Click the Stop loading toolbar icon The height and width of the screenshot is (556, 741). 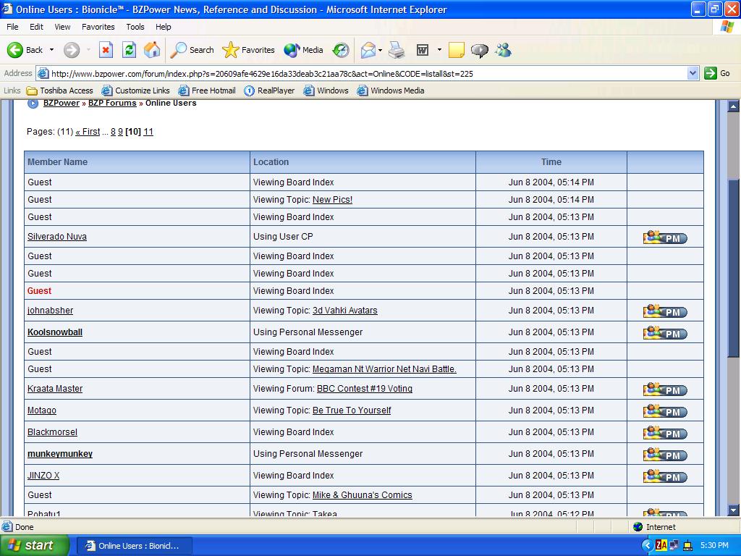106,50
